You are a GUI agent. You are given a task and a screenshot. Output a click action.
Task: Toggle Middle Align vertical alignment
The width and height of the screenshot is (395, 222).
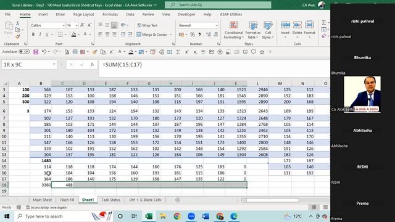(107, 25)
